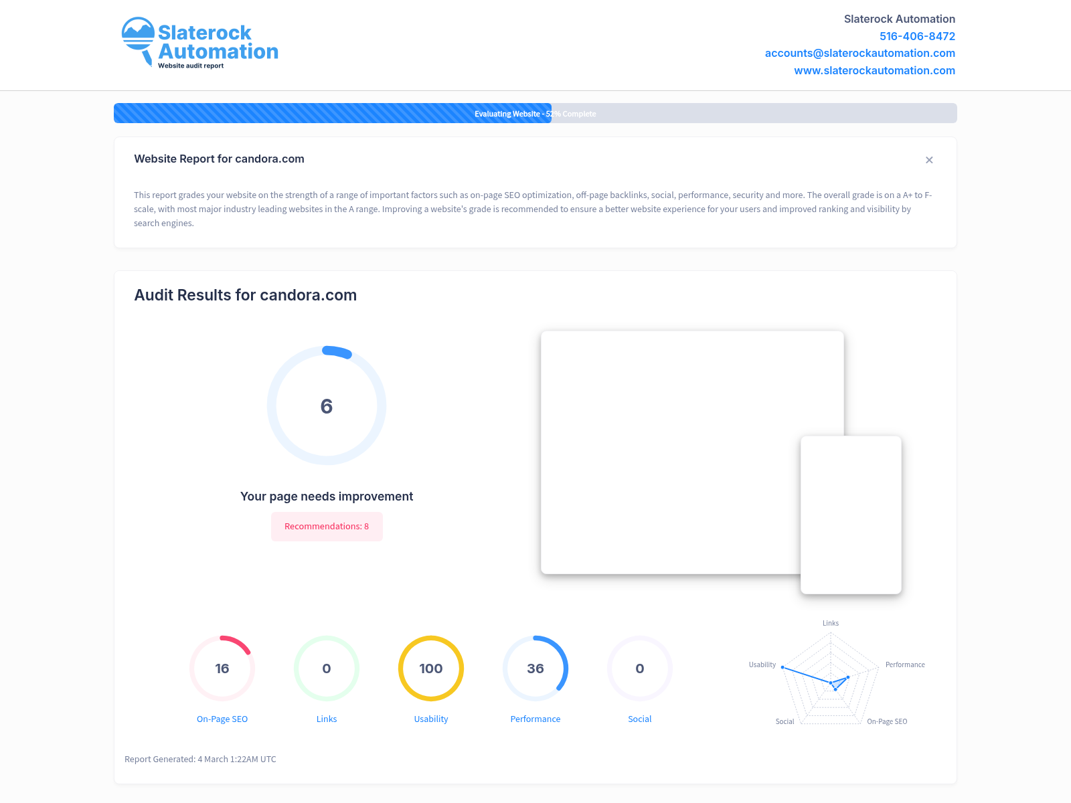Open the On-Page SEO section link
Screen dimensions: 1071x803
point(222,719)
